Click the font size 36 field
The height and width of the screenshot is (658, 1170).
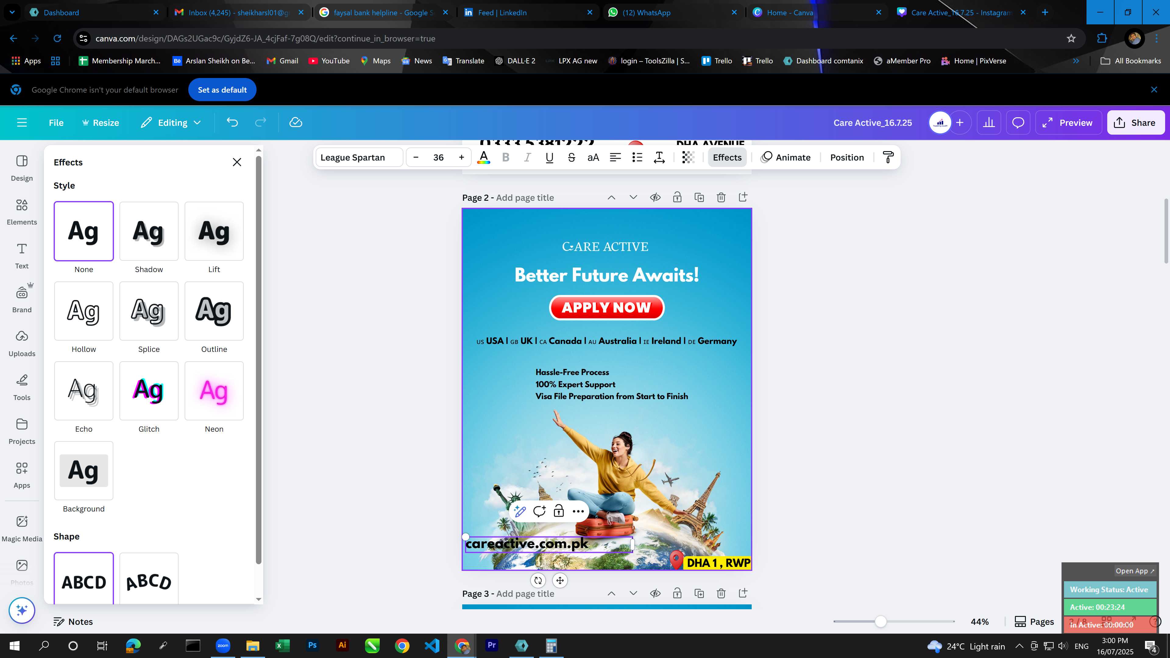[x=438, y=157]
